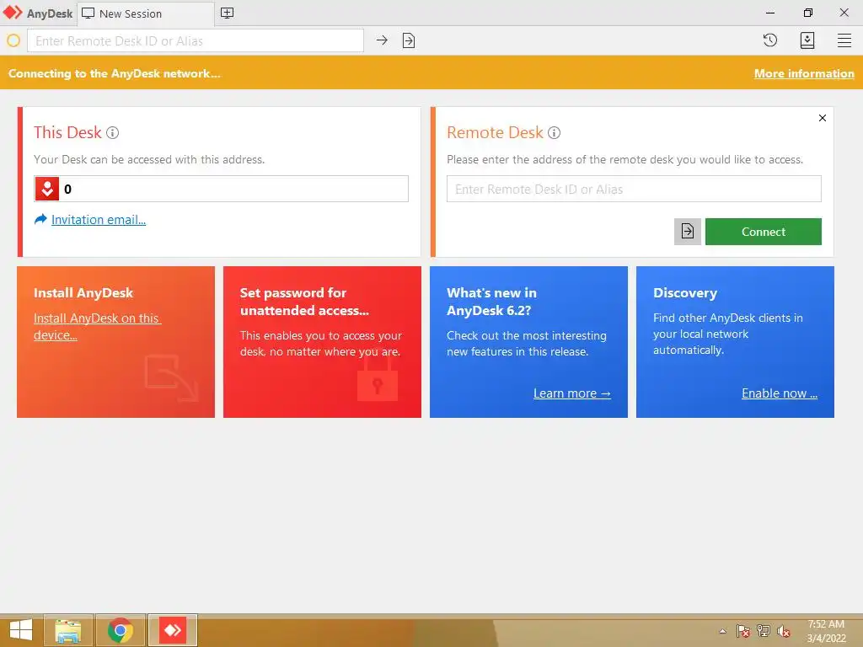Screen dimensions: 863x647
Task: Click Enable now link in Discovery tile
Action: [780, 393]
